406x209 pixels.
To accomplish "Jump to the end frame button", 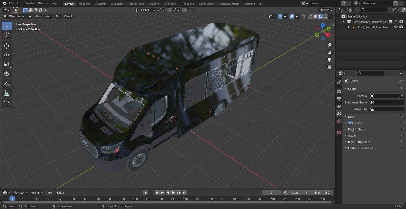I will 184,193.
